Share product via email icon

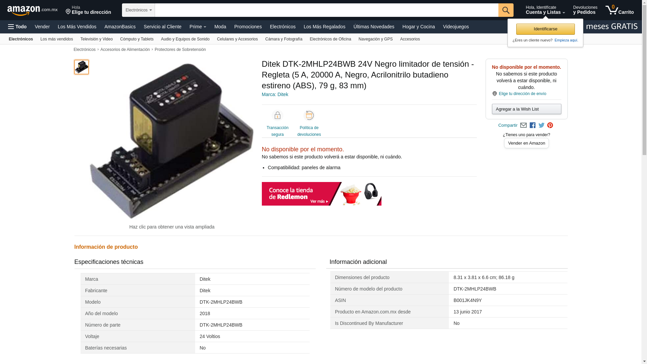(523, 125)
